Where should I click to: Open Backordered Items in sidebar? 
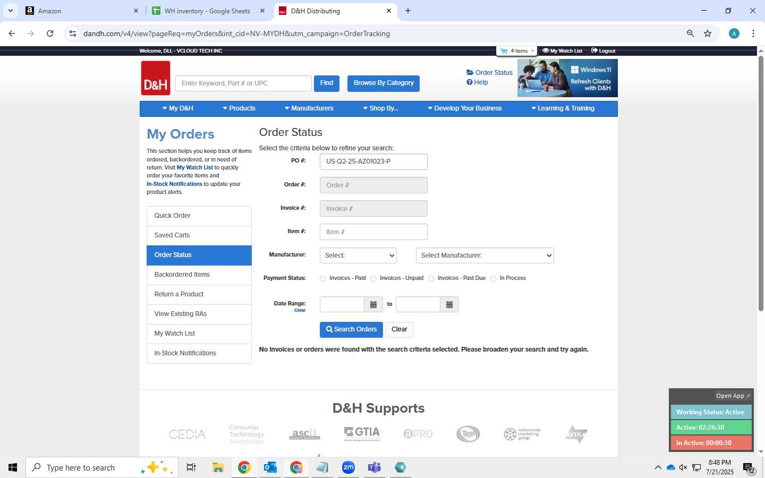[x=199, y=275]
